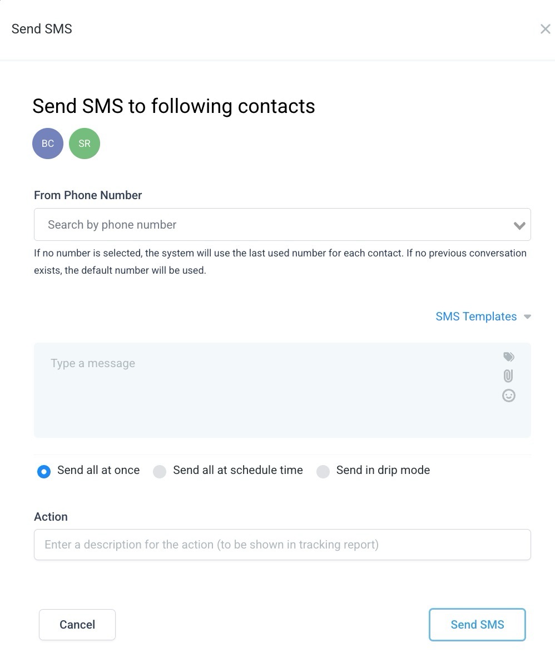Image resolution: width=555 pixels, height=672 pixels.
Task: Click the BC contact avatar
Action: 48,144
